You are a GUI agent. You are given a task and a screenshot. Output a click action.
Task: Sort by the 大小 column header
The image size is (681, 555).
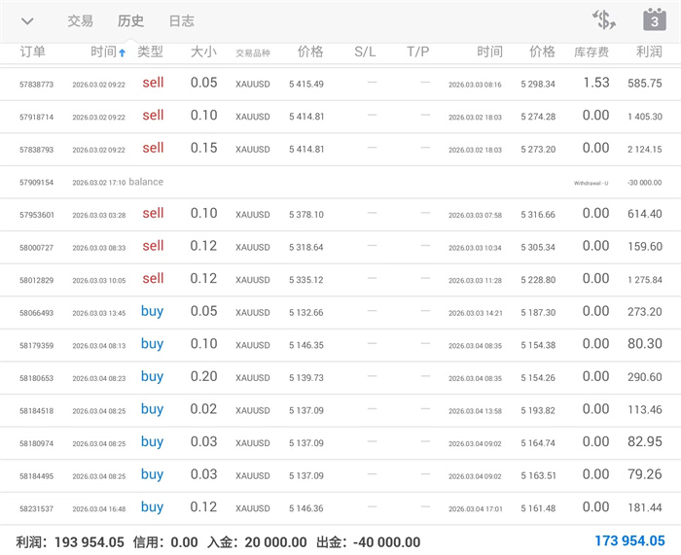click(x=203, y=52)
